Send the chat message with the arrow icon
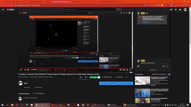 (168, 66)
